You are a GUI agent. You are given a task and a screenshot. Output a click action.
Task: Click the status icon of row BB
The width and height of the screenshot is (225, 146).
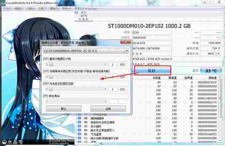click(x=79, y=122)
